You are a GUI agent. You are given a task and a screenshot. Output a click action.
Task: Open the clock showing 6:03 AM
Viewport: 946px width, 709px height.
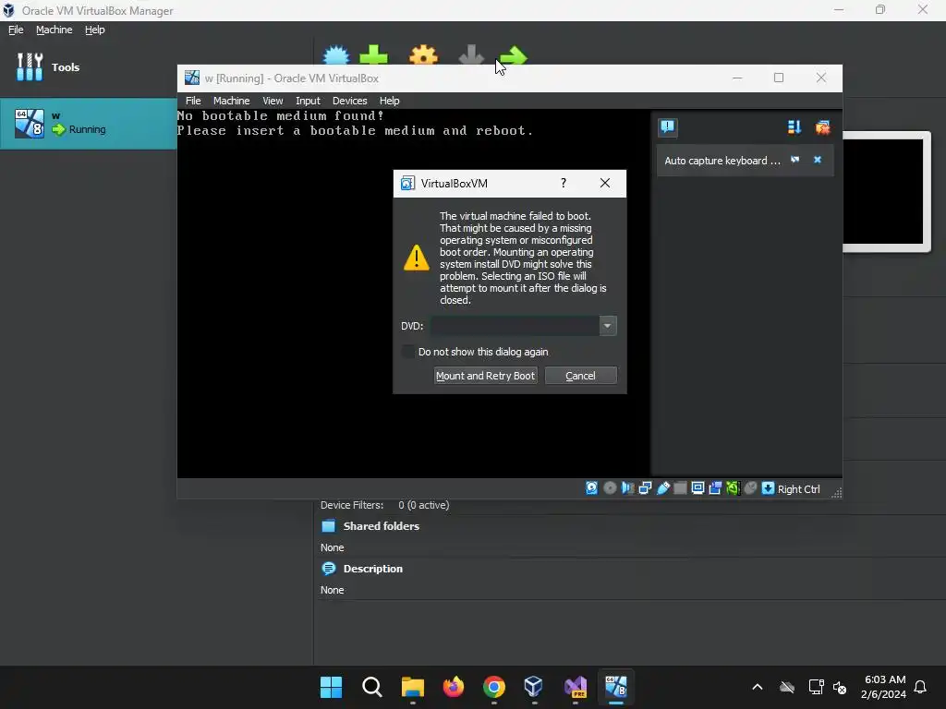[883, 687]
